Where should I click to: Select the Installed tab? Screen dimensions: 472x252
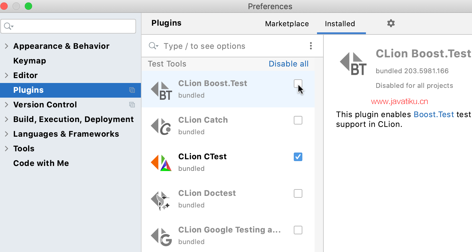pos(340,24)
